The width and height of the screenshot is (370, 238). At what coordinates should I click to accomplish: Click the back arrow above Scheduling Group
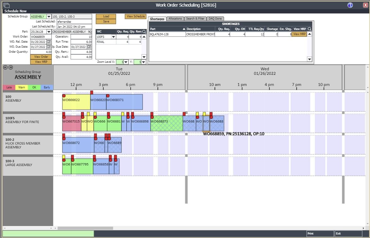tap(5, 67)
